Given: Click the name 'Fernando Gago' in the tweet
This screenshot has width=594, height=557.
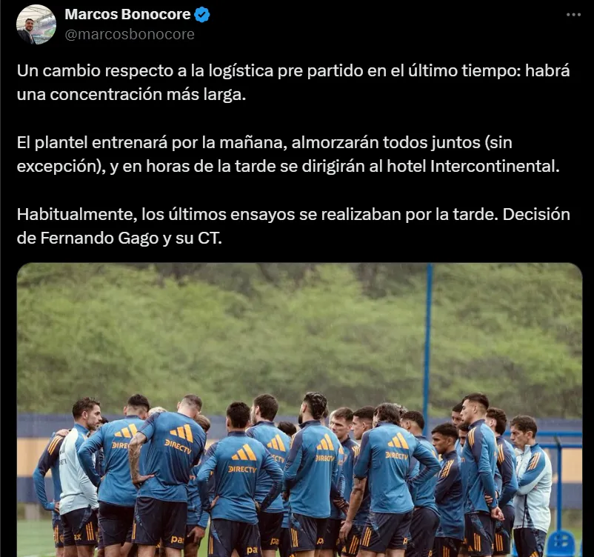Looking at the screenshot, I should [x=99, y=239].
